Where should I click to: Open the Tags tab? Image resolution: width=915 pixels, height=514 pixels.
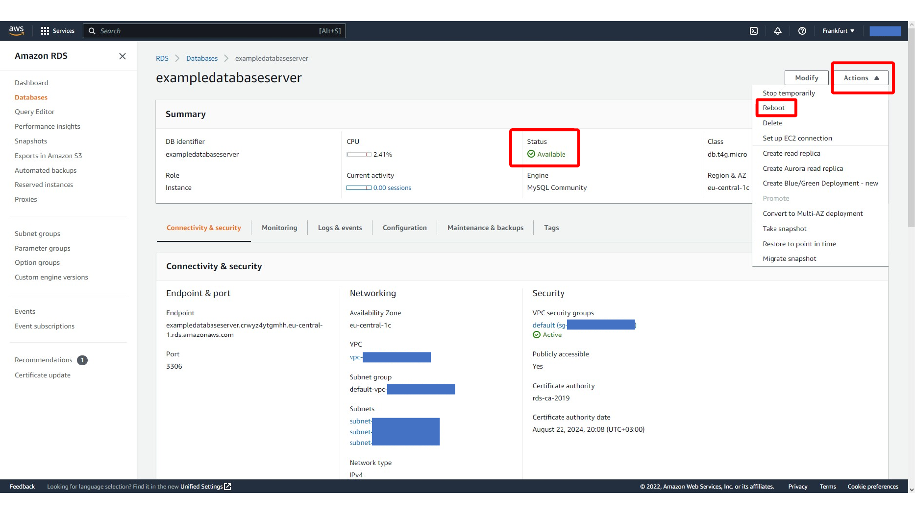pyautogui.click(x=551, y=228)
